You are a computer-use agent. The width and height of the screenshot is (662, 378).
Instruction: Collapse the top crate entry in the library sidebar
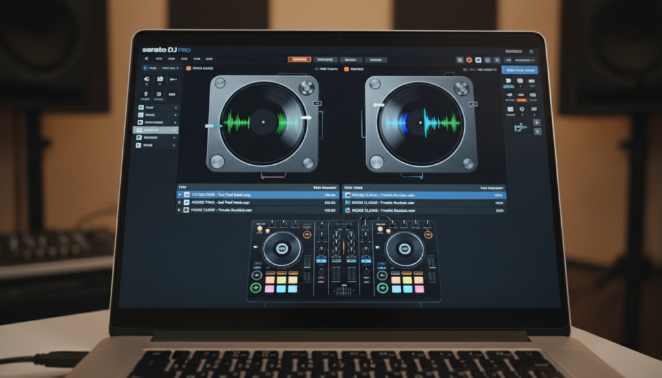click(176, 106)
